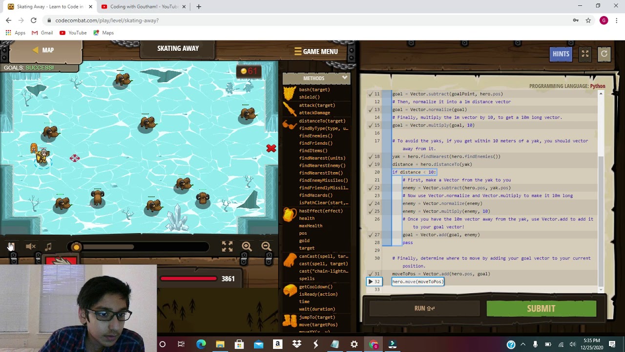Collapse the METHODS panel with its chevron

pyautogui.click(x=345, y=78)
